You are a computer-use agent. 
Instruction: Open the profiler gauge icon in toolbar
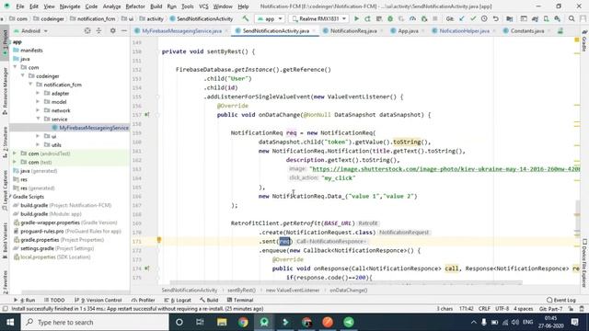pos(412,18)
